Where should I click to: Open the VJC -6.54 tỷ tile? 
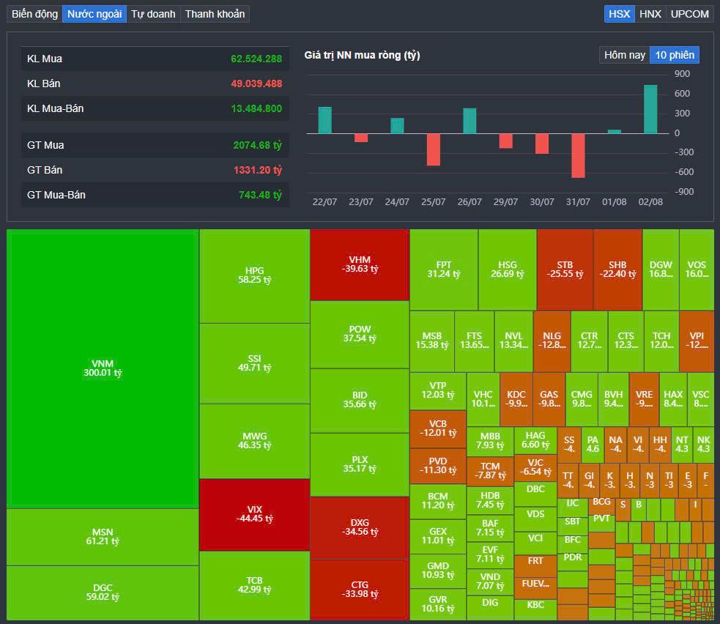click(535, 468)
